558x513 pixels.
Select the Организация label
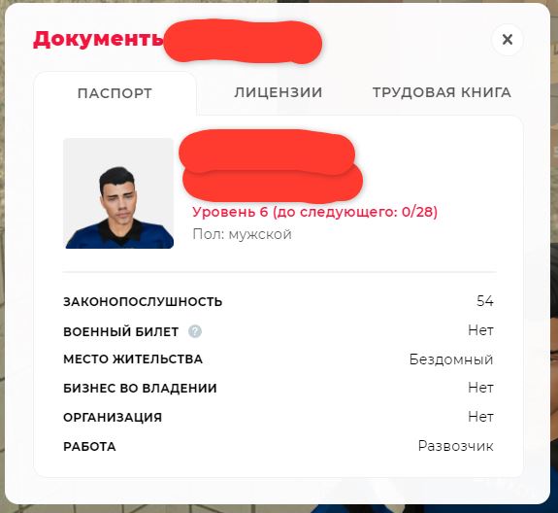pyautogui.click(x=113, y=417)
